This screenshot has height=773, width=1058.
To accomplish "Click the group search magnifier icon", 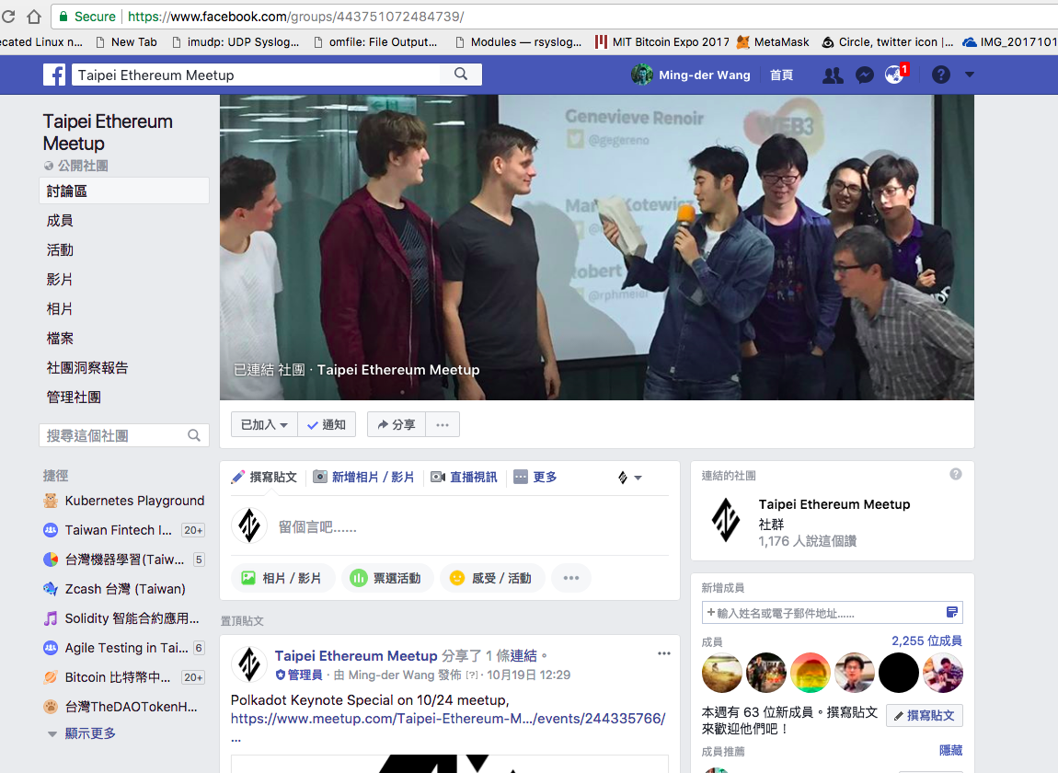I will tap(193, 436).
